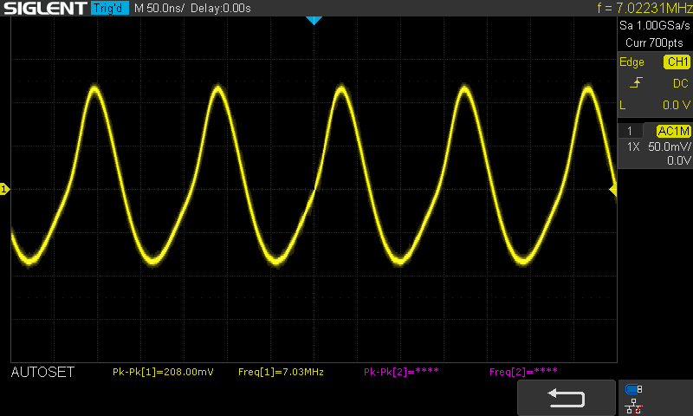The width and height of the screenshot is (693, 416).
Task: Click the AUTOSET label
Action: coord(42,373)
